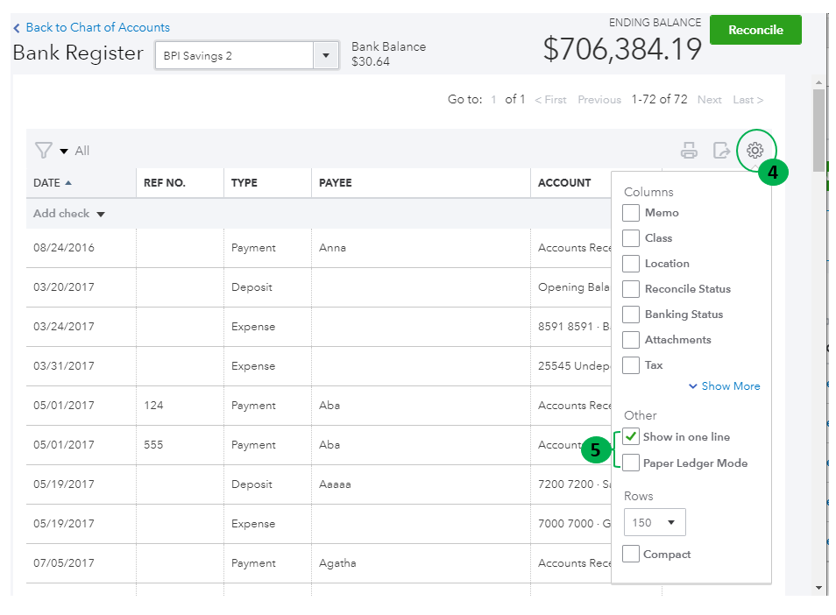This screenshot has height=615, width=836.
Task: Open the Rows 150 dropdown
Action: 655,523
